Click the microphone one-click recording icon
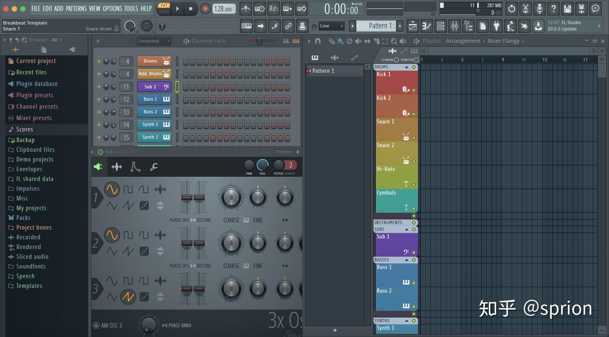Image resolution: width=609 pixels, height=337 pixels. point(539,8)
